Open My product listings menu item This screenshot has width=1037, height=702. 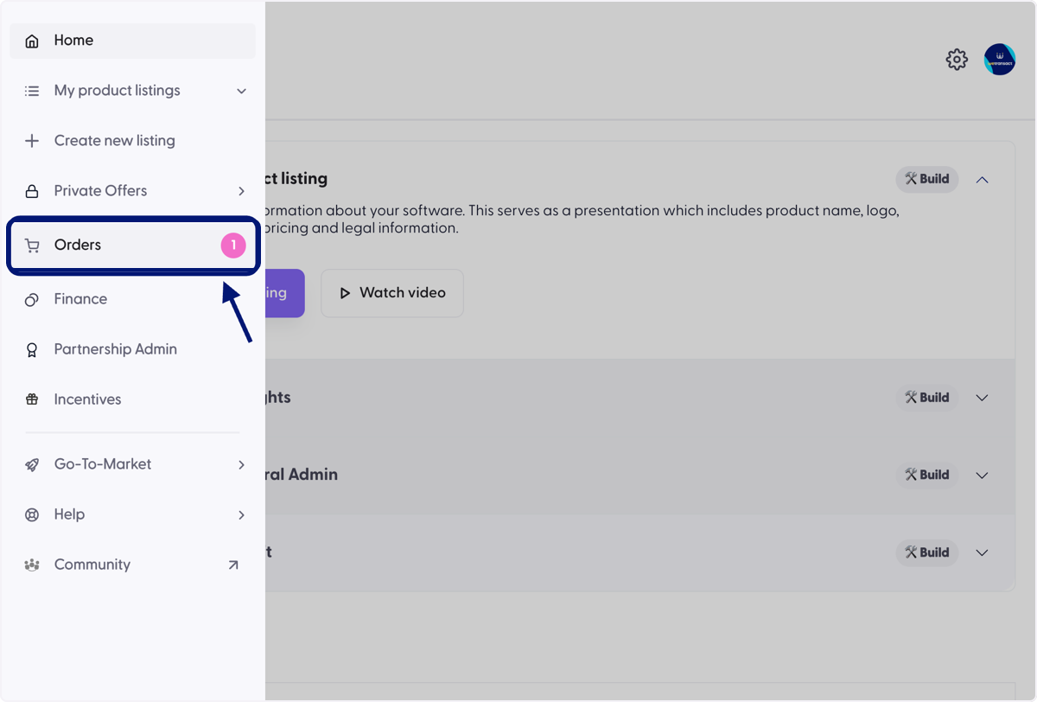pos(132,91)
